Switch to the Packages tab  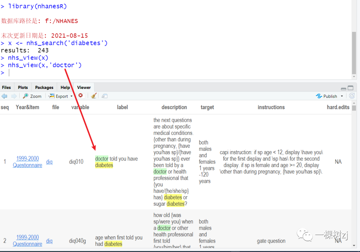(44, 87)
